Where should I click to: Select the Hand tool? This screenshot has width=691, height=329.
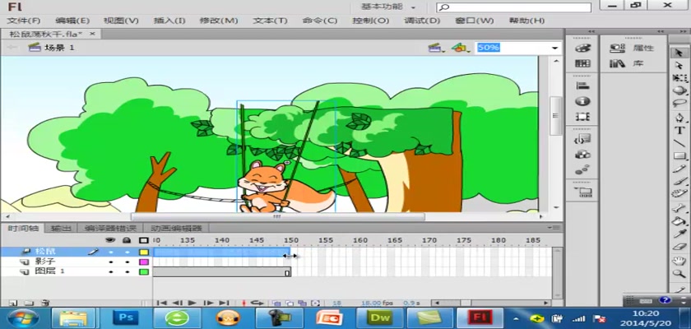coord(679,261)
